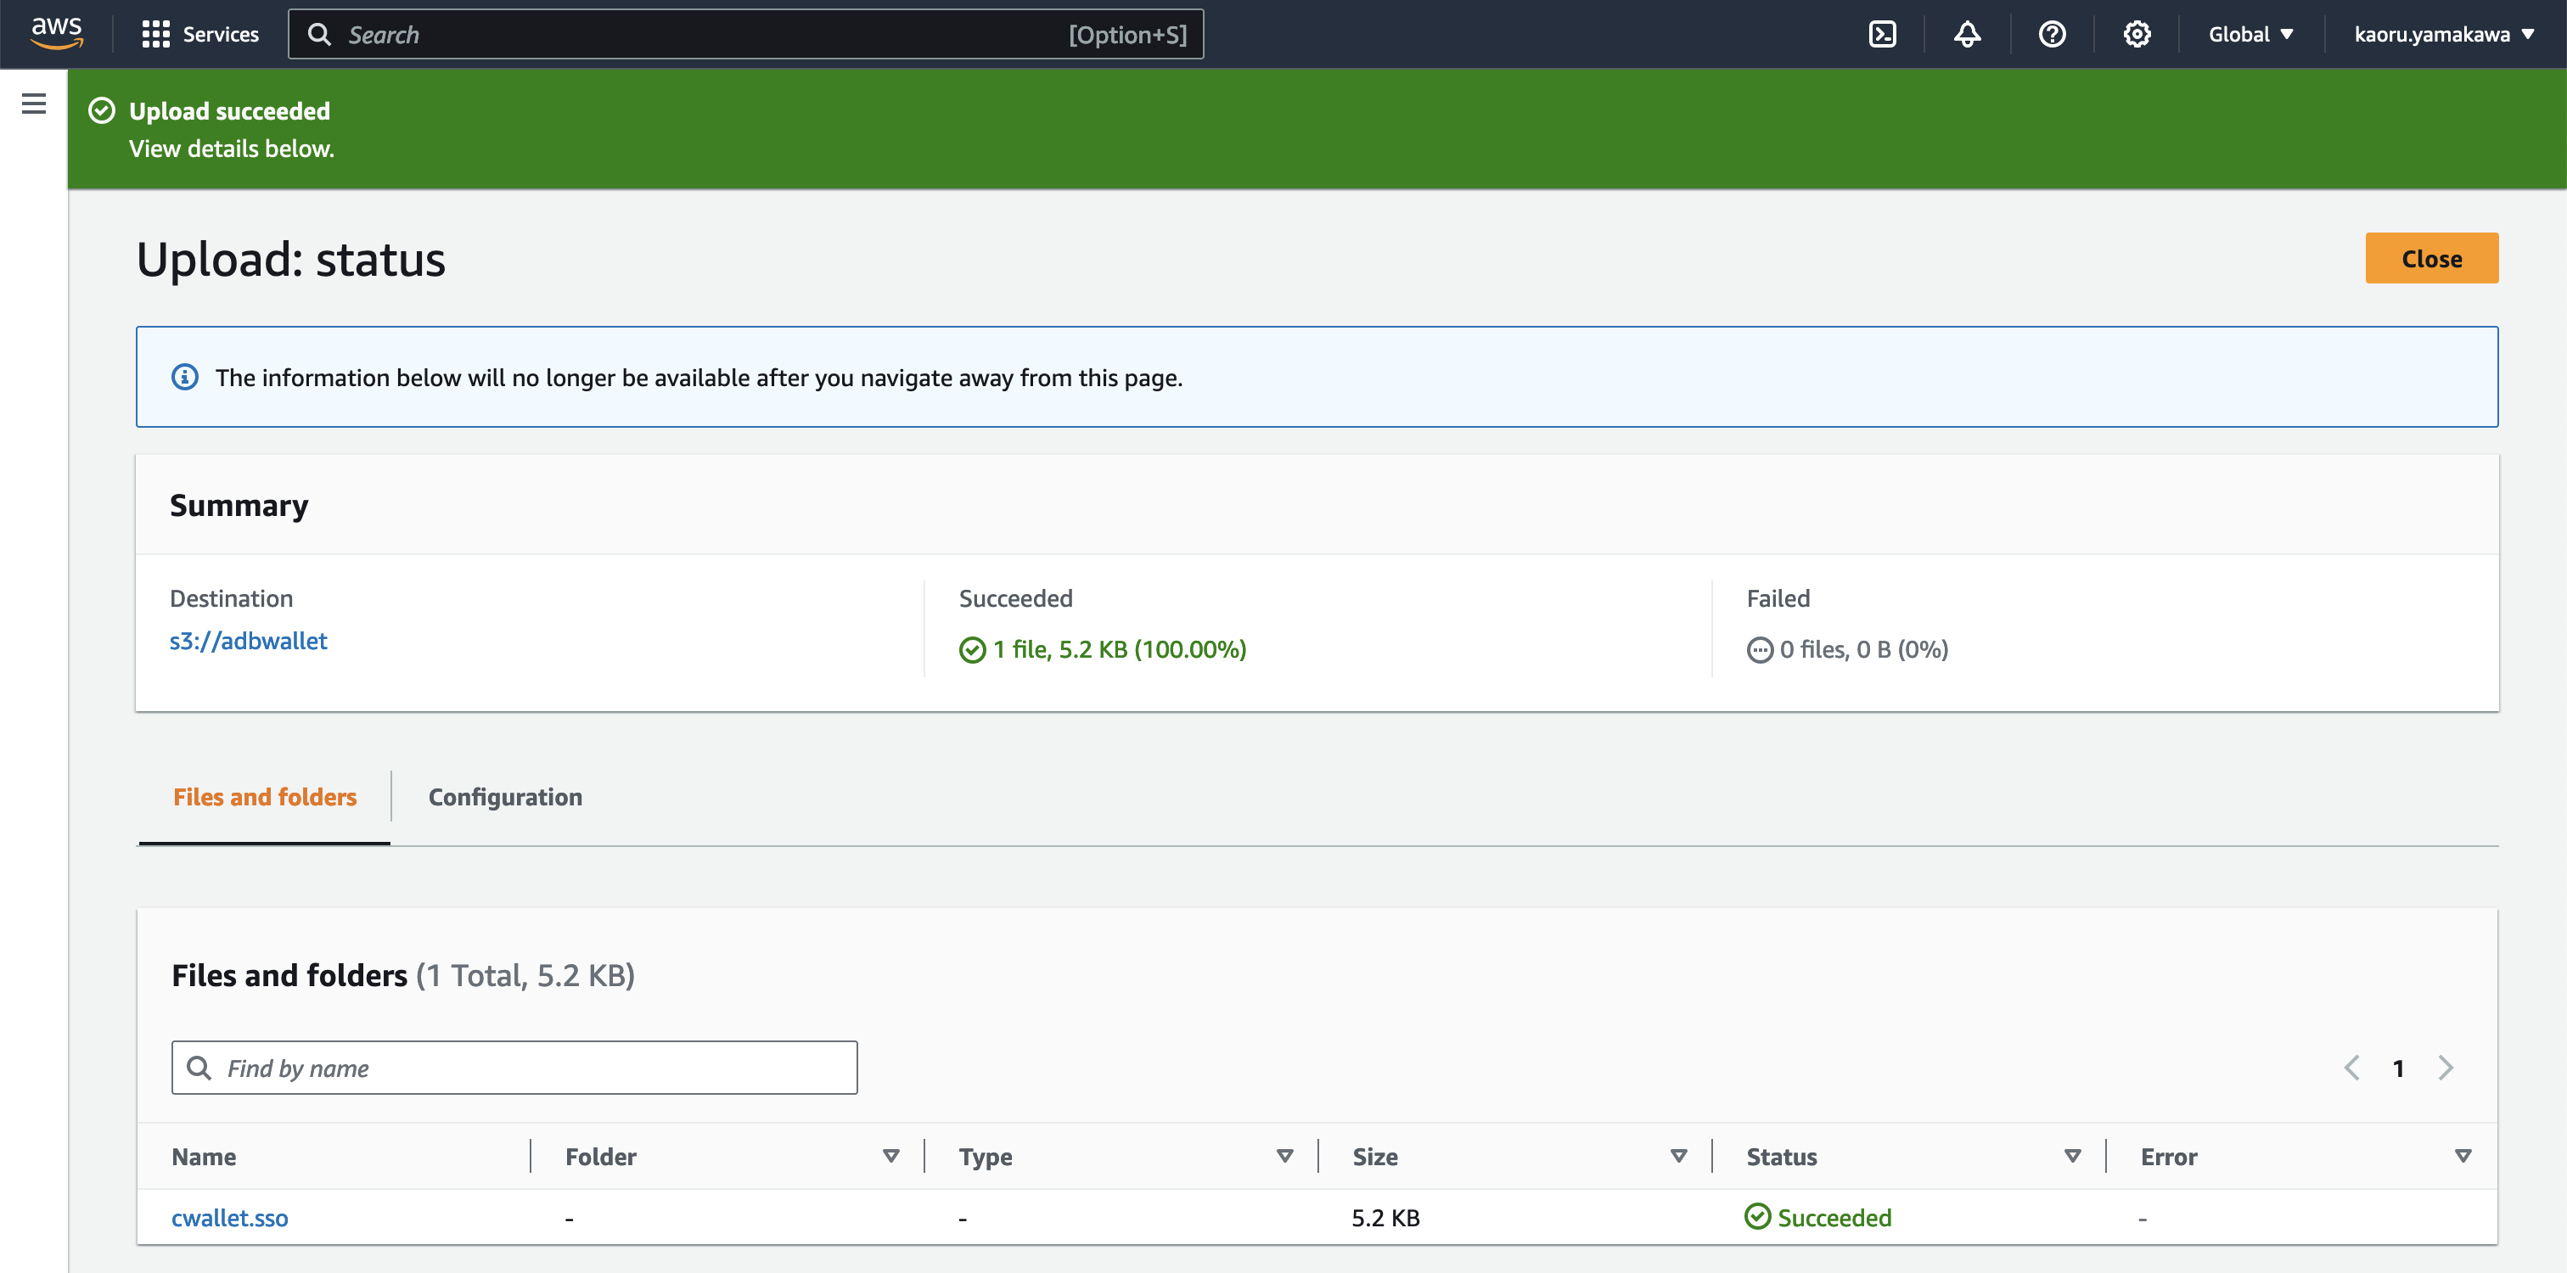This screenshot has height=1273, width=2567.
Task: Open the notifications bell
Action: [1966, 34]
